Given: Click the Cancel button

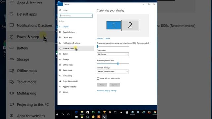Looking at the screenshot, I should pos(115,85).
